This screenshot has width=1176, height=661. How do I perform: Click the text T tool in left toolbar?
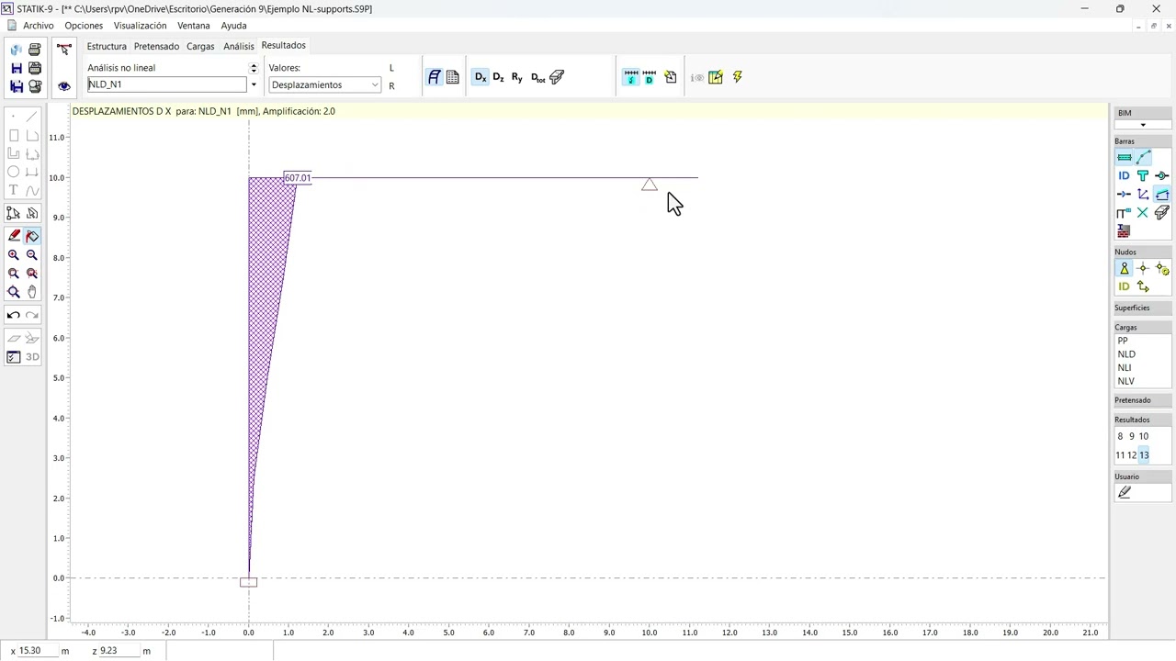(x=14, y=190)
